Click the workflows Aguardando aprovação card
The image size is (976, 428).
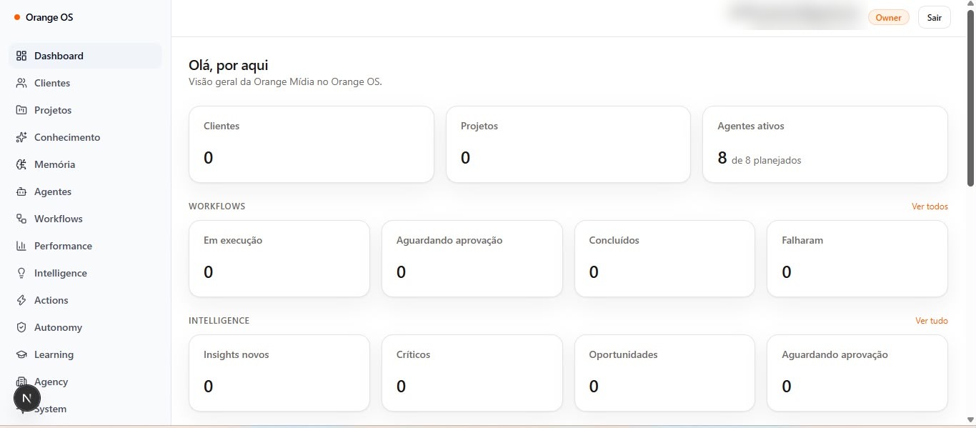coord(472,259)
